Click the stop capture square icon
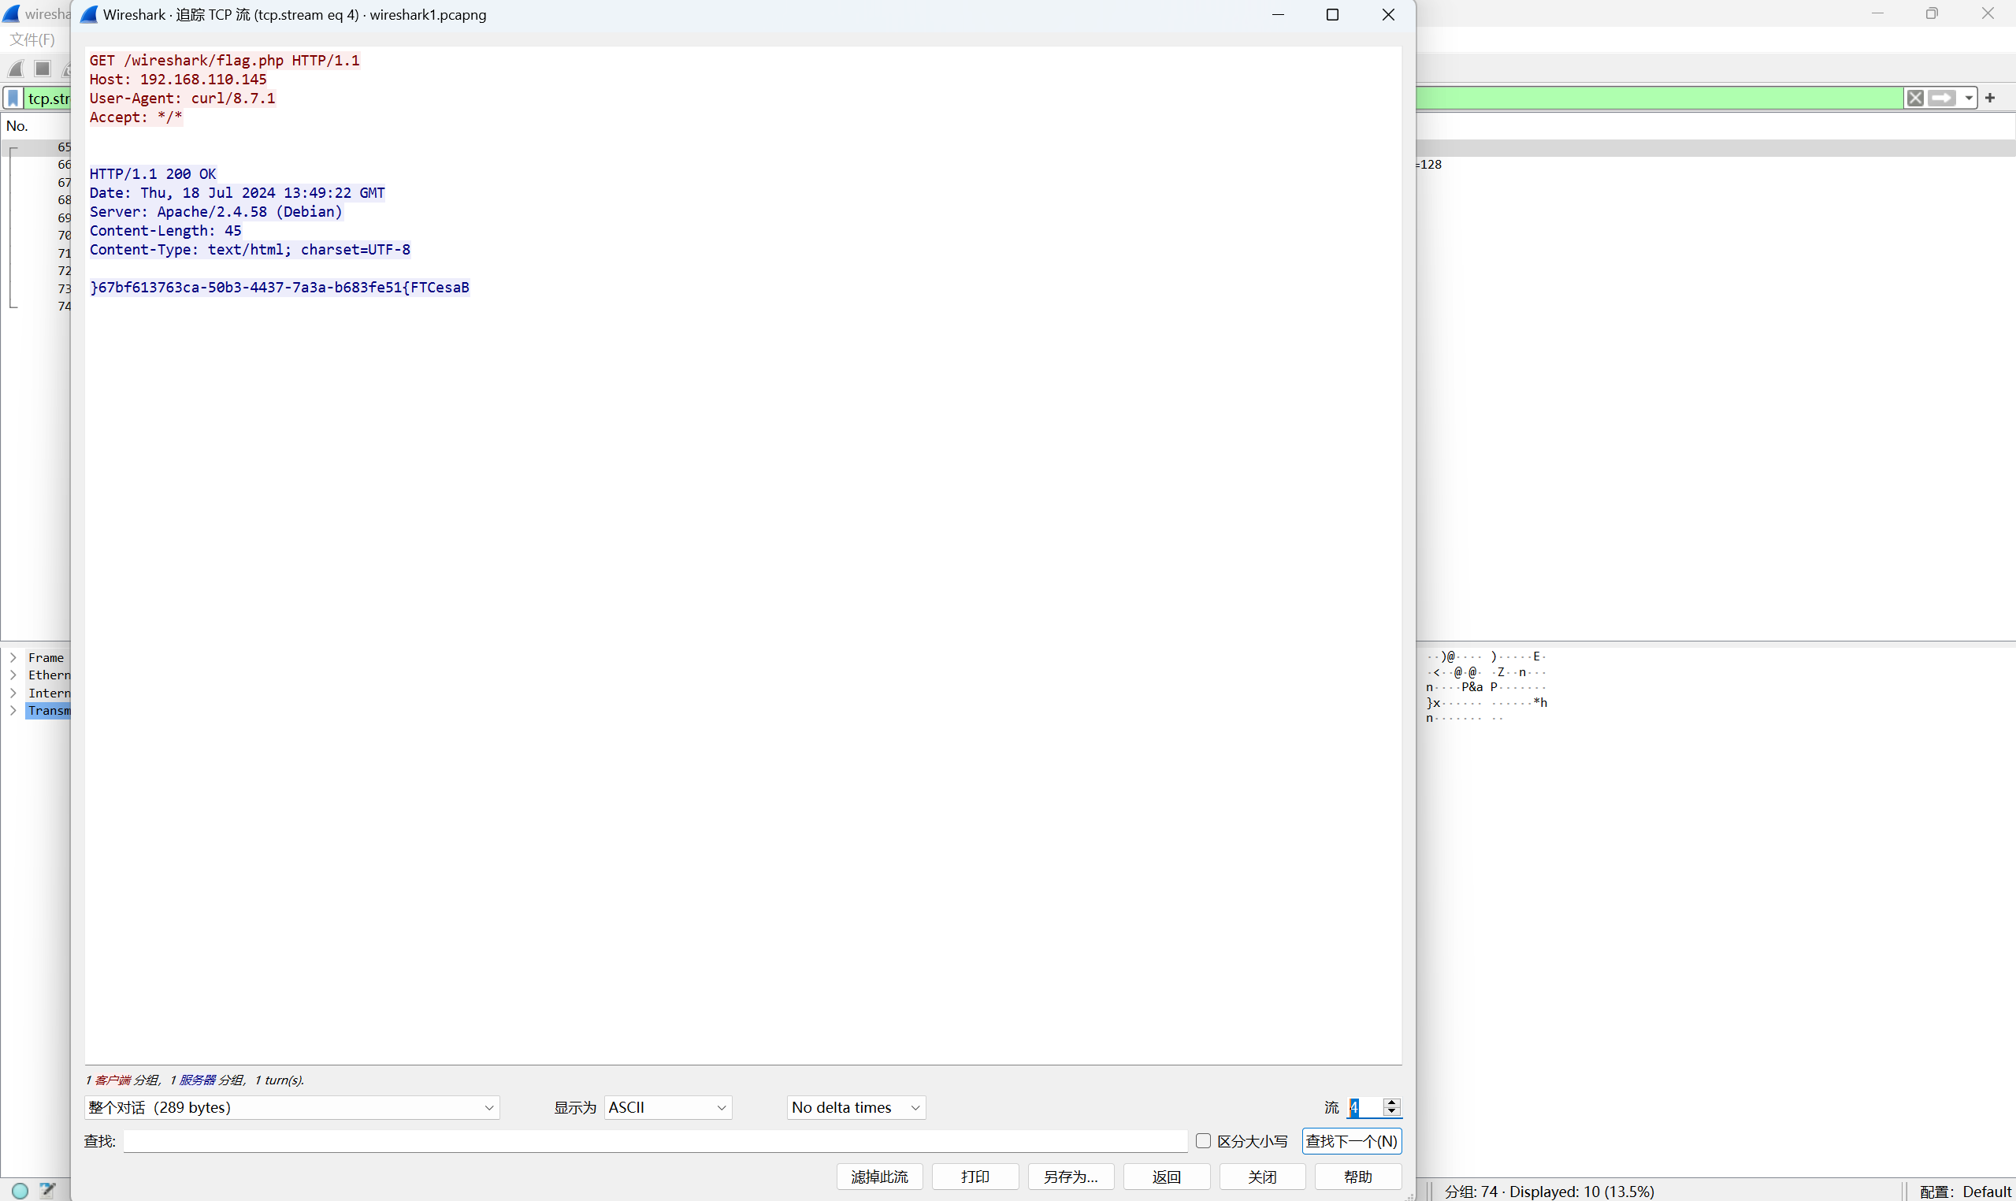2016x1201 pixels. 43,69
